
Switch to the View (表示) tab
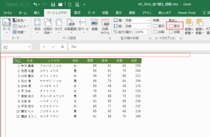[118, 13]
